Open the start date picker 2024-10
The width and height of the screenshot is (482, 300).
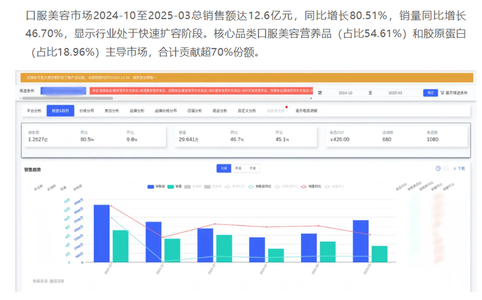click(345, 93)
